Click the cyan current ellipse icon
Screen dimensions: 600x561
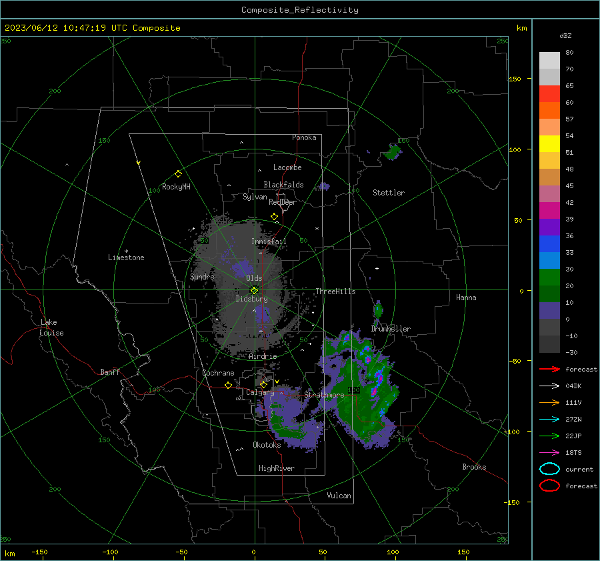(549, 469)
